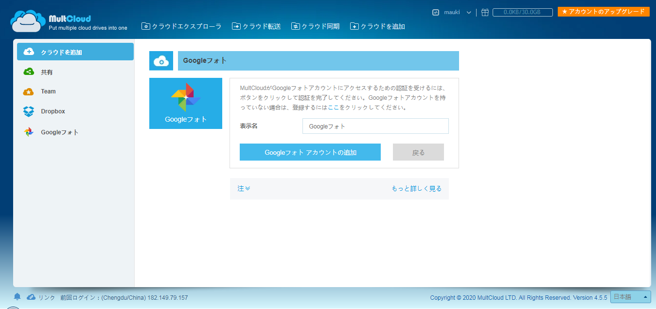This screenshot has height=309, width=656.
Task: Click the 表示名 display name input field
Action: (x=375, y=126)
